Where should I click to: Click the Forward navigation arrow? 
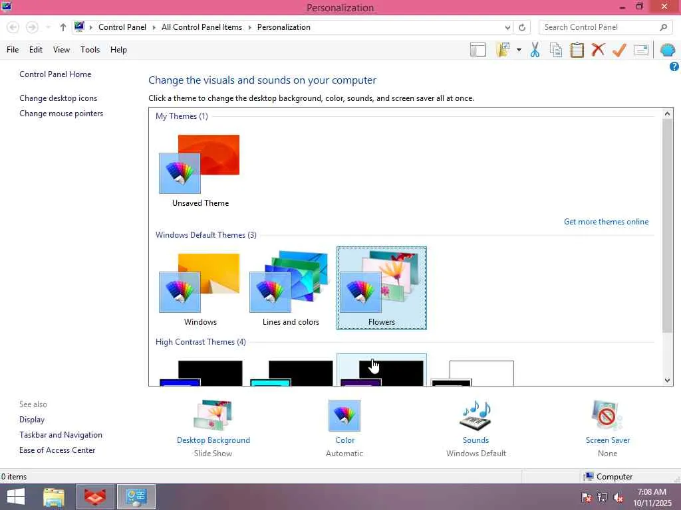point(32,27)
